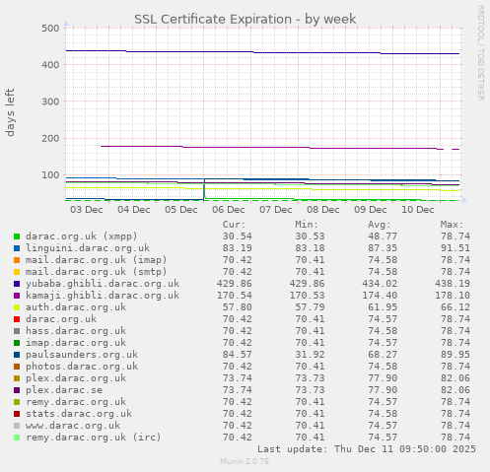
Task: Click the Max: column header
Action: click(x=452, y=225)
